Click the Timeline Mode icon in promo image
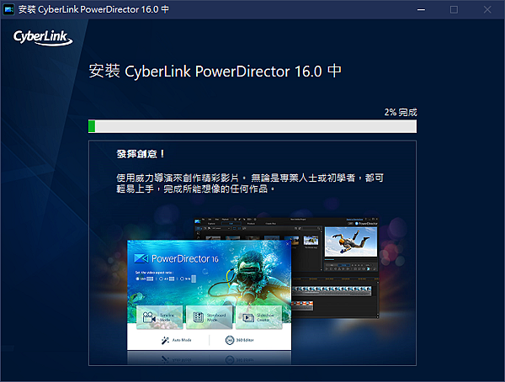The width and height of the screenshot is (505, 382). tap(149, 317)
